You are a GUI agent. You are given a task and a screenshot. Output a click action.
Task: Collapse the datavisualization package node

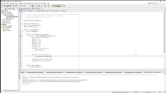pyautogui.click(x=4, y=15)
